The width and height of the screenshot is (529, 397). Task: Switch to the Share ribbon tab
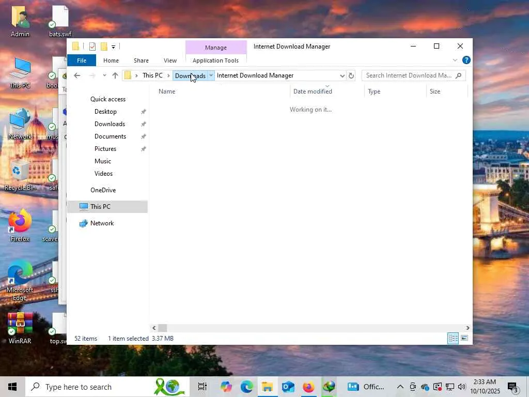[x=141, y=60]
